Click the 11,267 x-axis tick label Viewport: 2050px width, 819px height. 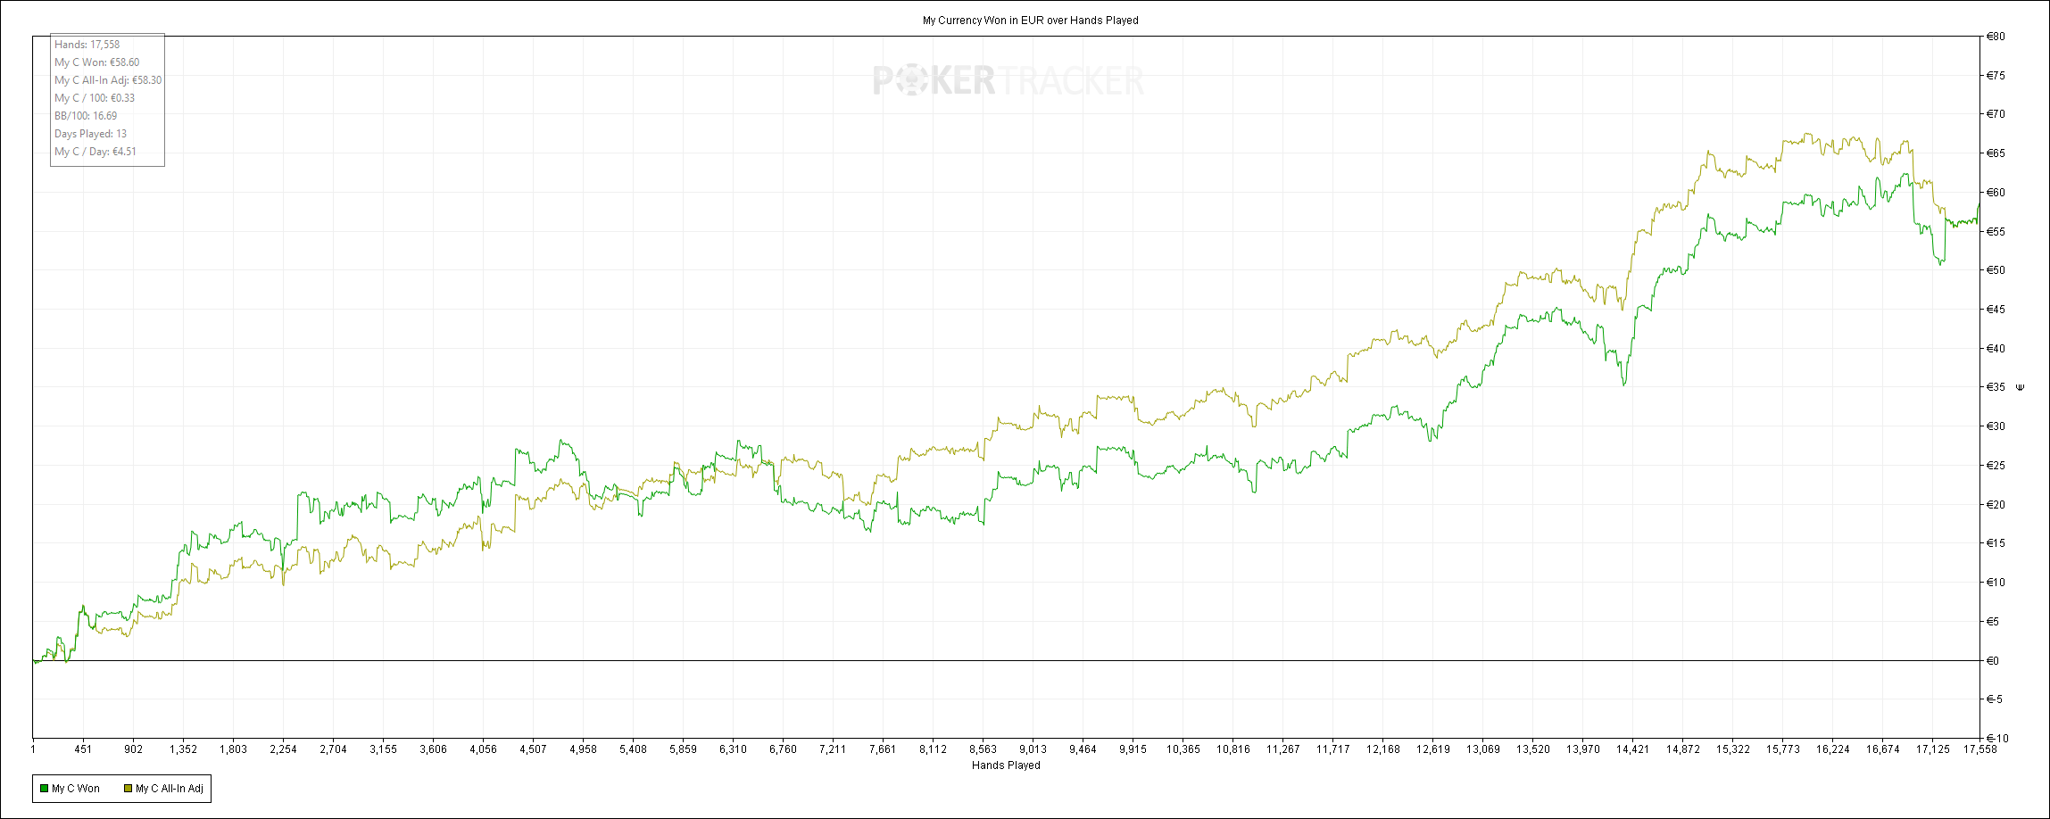(x=1282, y=749)
